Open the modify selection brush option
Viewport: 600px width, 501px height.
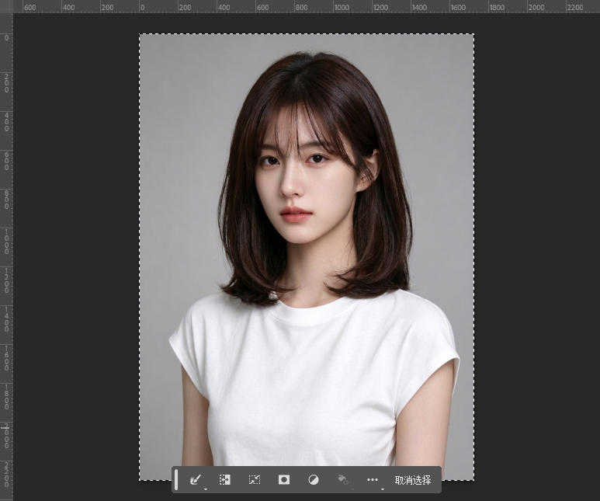(x=196, y=479)
